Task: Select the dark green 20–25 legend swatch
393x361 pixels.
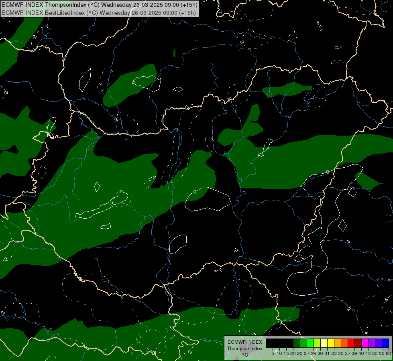Action: [297, 343]
